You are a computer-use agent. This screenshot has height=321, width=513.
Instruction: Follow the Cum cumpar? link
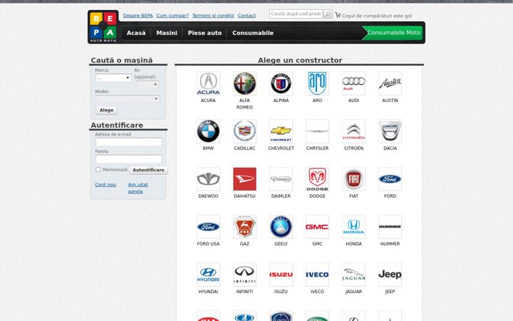172,16
